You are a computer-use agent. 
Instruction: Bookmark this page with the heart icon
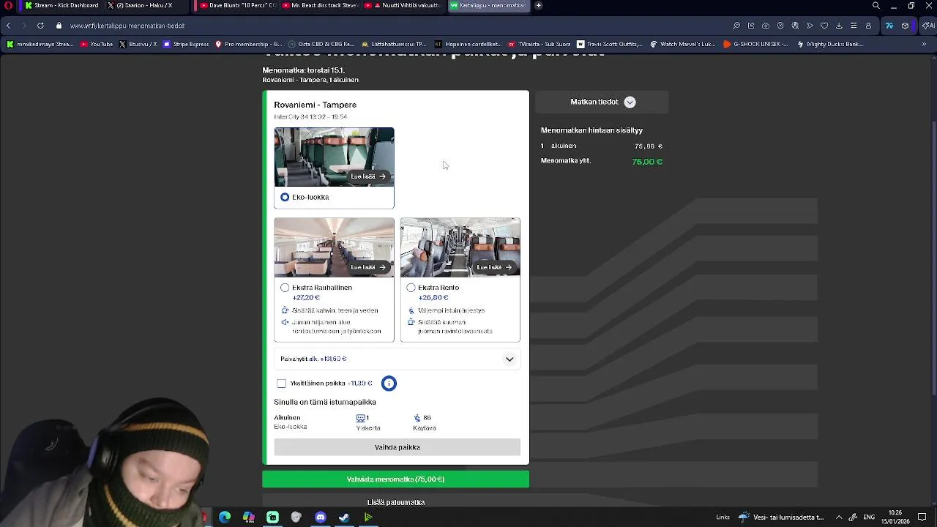tap(824, 26)
